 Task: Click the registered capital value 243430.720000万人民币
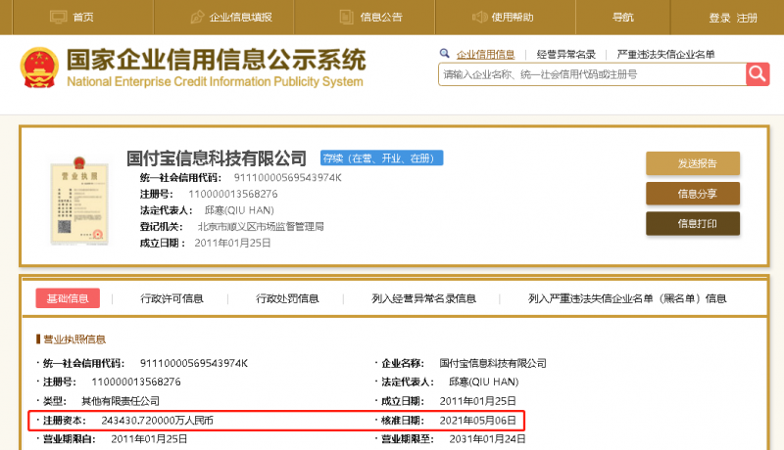click(157, 421)
